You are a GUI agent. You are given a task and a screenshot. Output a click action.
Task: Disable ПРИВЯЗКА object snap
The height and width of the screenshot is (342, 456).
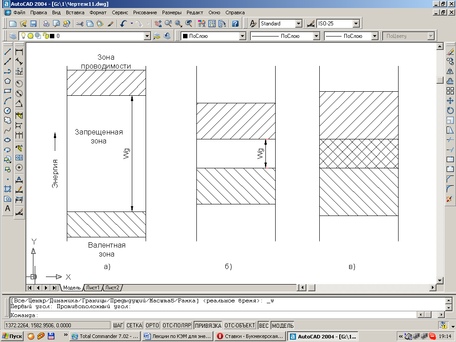click(x=208, y=326)
